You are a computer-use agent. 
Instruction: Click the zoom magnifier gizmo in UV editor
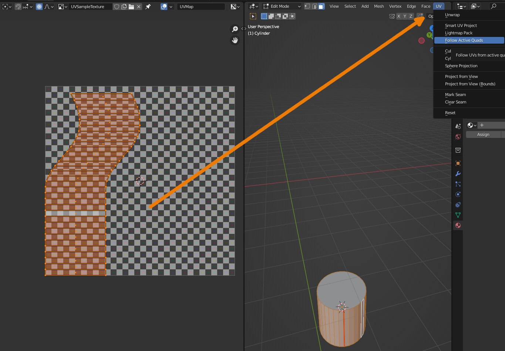(x=235, y=29)
